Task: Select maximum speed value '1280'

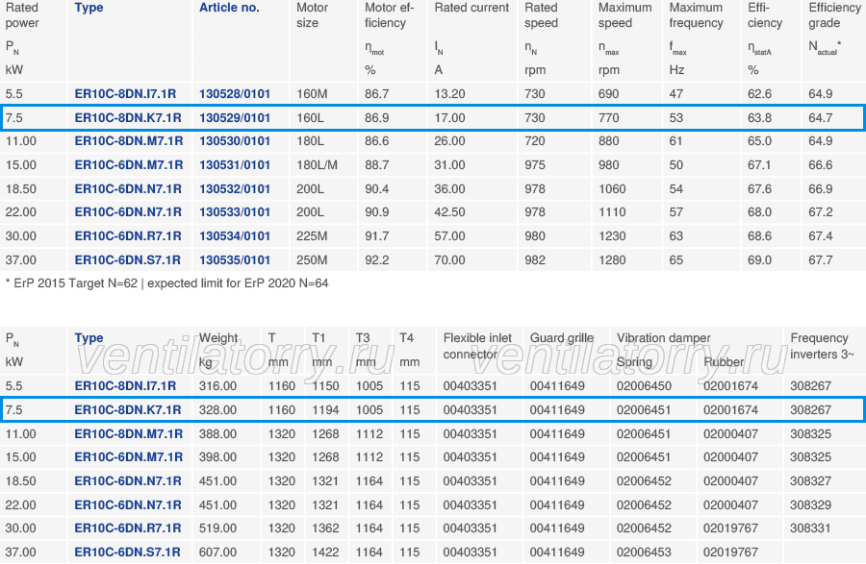Action: coord(612,259)
